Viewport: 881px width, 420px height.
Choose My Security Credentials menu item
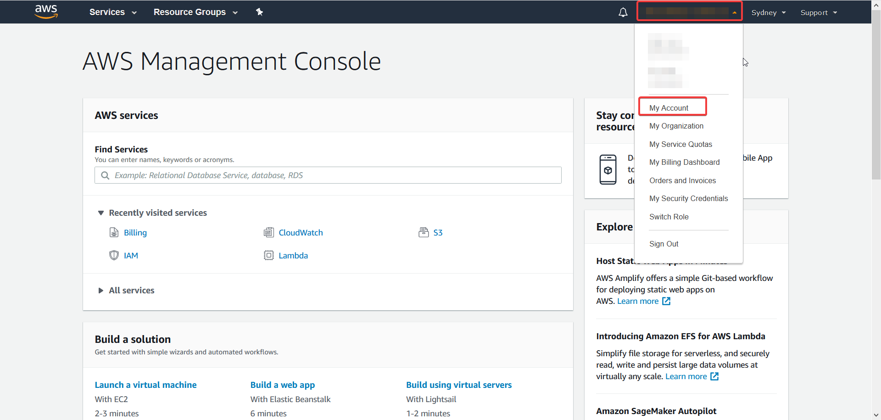click(x=688, y=199)
